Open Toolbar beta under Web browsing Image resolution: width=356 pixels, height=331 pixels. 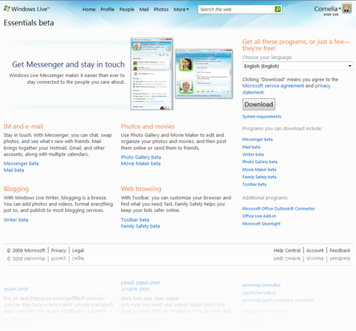[x=135, y=220]
